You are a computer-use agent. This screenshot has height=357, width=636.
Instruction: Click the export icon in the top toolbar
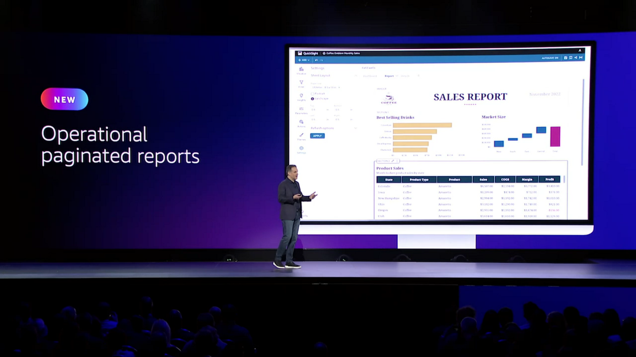[x=571, y=58]
